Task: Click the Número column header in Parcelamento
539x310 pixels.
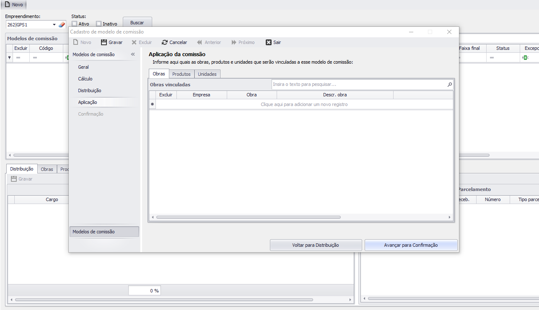Action: (x=493, y=199)
